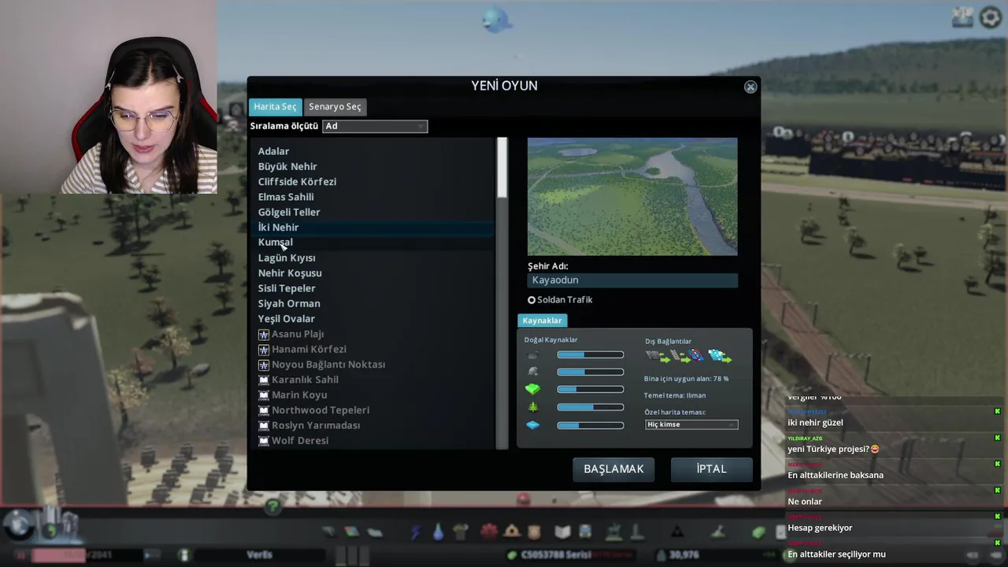Click the crossed-out ship connection icon
Image resolution: width=1008 pixels, height=567 pixels.
coord(697,357)
